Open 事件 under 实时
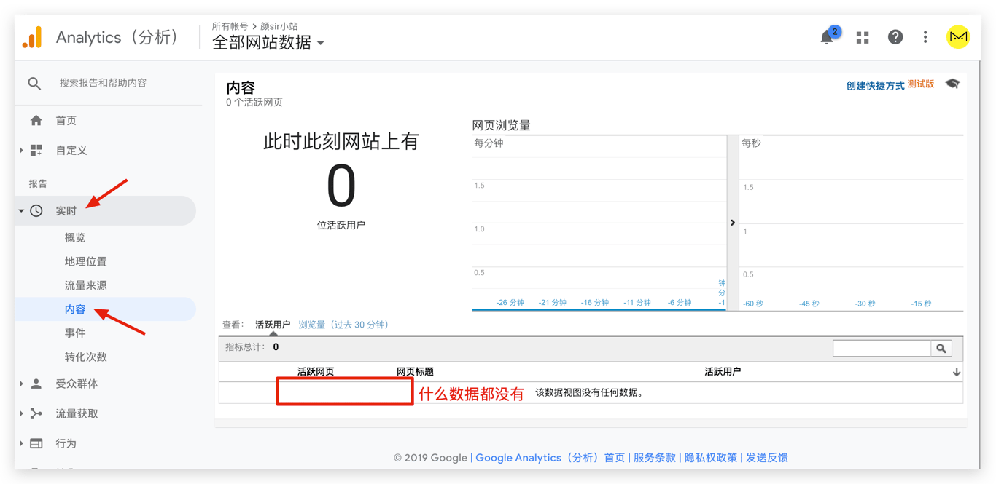The image size is (996, 484). coord(75,333)
